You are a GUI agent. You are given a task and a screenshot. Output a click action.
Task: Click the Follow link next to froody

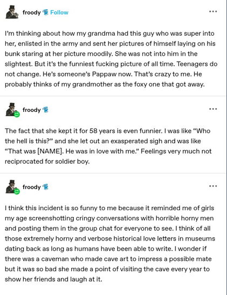click(x=59, y=12)
